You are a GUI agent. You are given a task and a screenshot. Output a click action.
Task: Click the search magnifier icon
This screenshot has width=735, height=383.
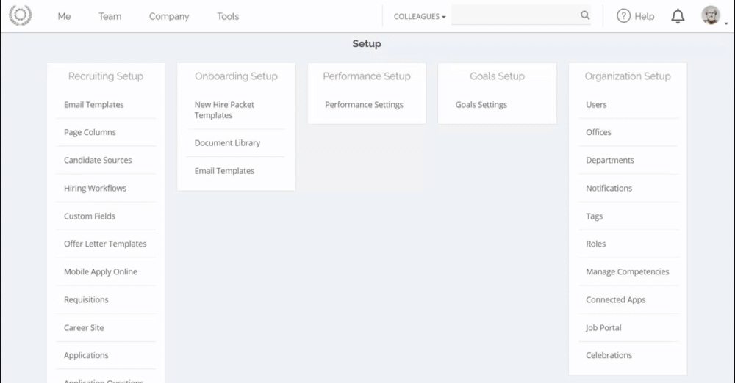coord(584,15)
